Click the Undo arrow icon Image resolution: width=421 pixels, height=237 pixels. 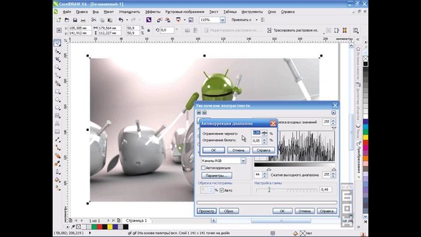pos(121,20)
